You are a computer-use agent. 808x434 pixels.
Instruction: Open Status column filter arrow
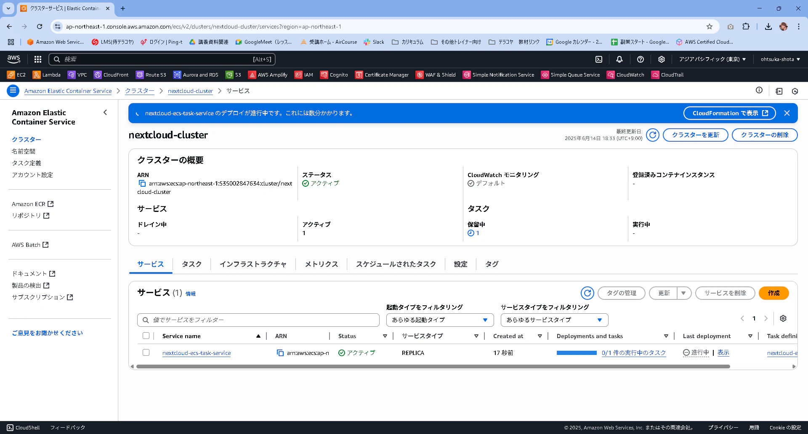click(385, 336)
